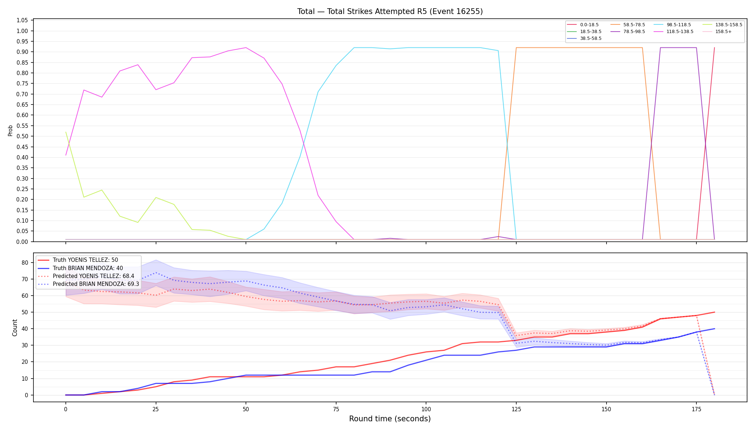Click the '1.00' tick on the Prob axis
The width and height of the screenshot is (755, 431).
coord(22,31)
